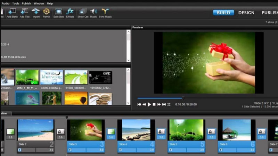
Task: Select the stacked books image thumbnail
Action: pyautogui.click(x=100, y=99)
